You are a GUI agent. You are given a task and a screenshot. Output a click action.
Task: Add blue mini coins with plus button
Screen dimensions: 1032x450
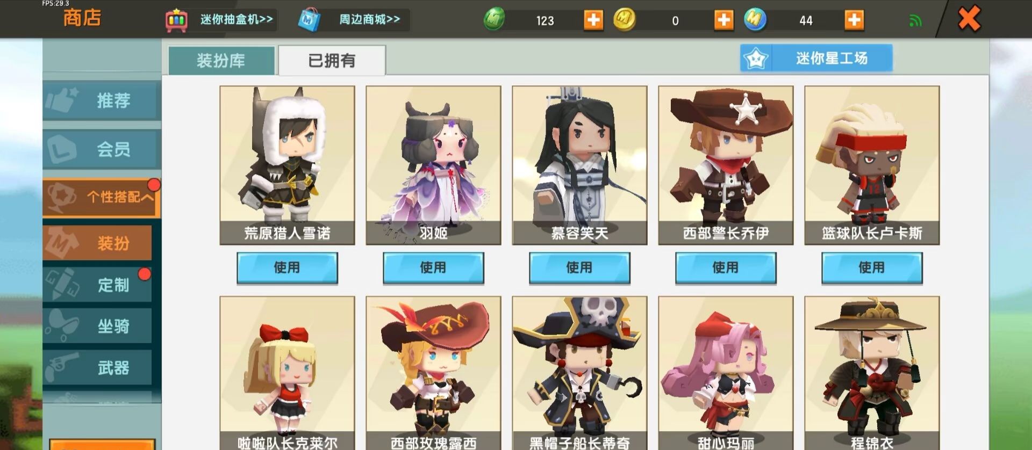(x=854, y=20)
